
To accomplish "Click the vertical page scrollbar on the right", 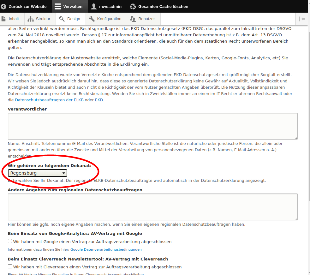I will 307,126.
